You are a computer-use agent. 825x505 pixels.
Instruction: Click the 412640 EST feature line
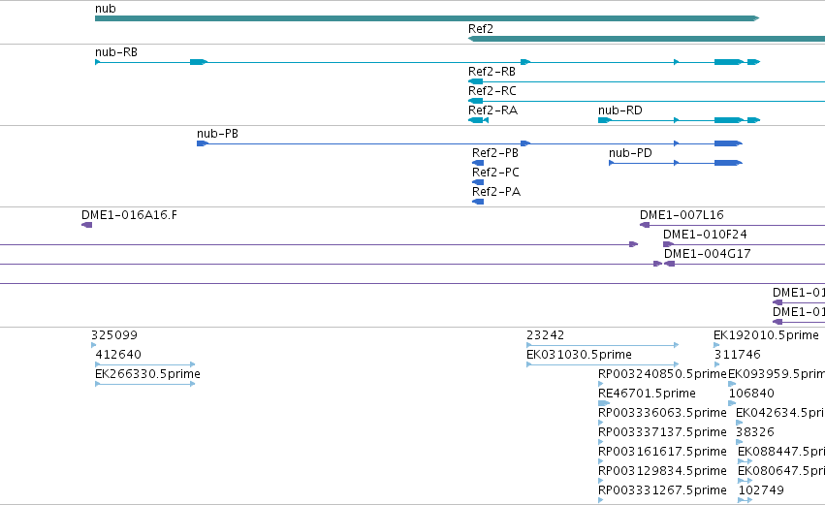[145, 364]
